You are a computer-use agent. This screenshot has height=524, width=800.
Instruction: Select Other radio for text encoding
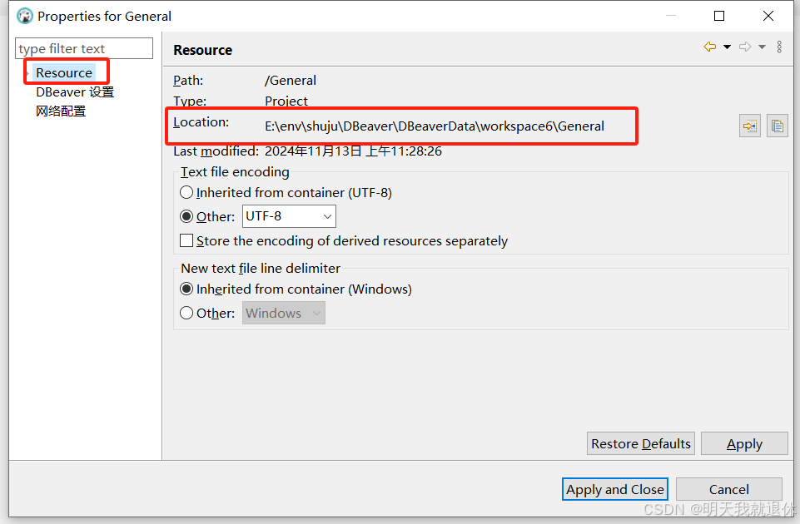pyautogui.click(x=186, y=216)
